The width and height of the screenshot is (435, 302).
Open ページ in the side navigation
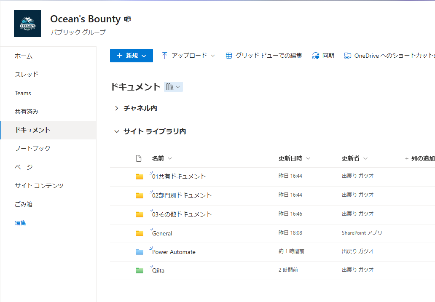point(24,167)
